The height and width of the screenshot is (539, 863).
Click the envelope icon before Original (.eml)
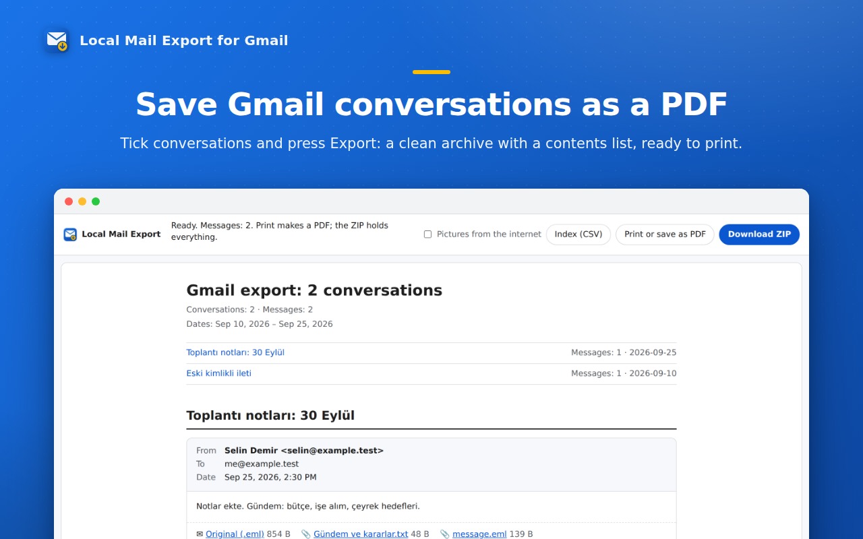pyautogui.click(x=200, y=534)
